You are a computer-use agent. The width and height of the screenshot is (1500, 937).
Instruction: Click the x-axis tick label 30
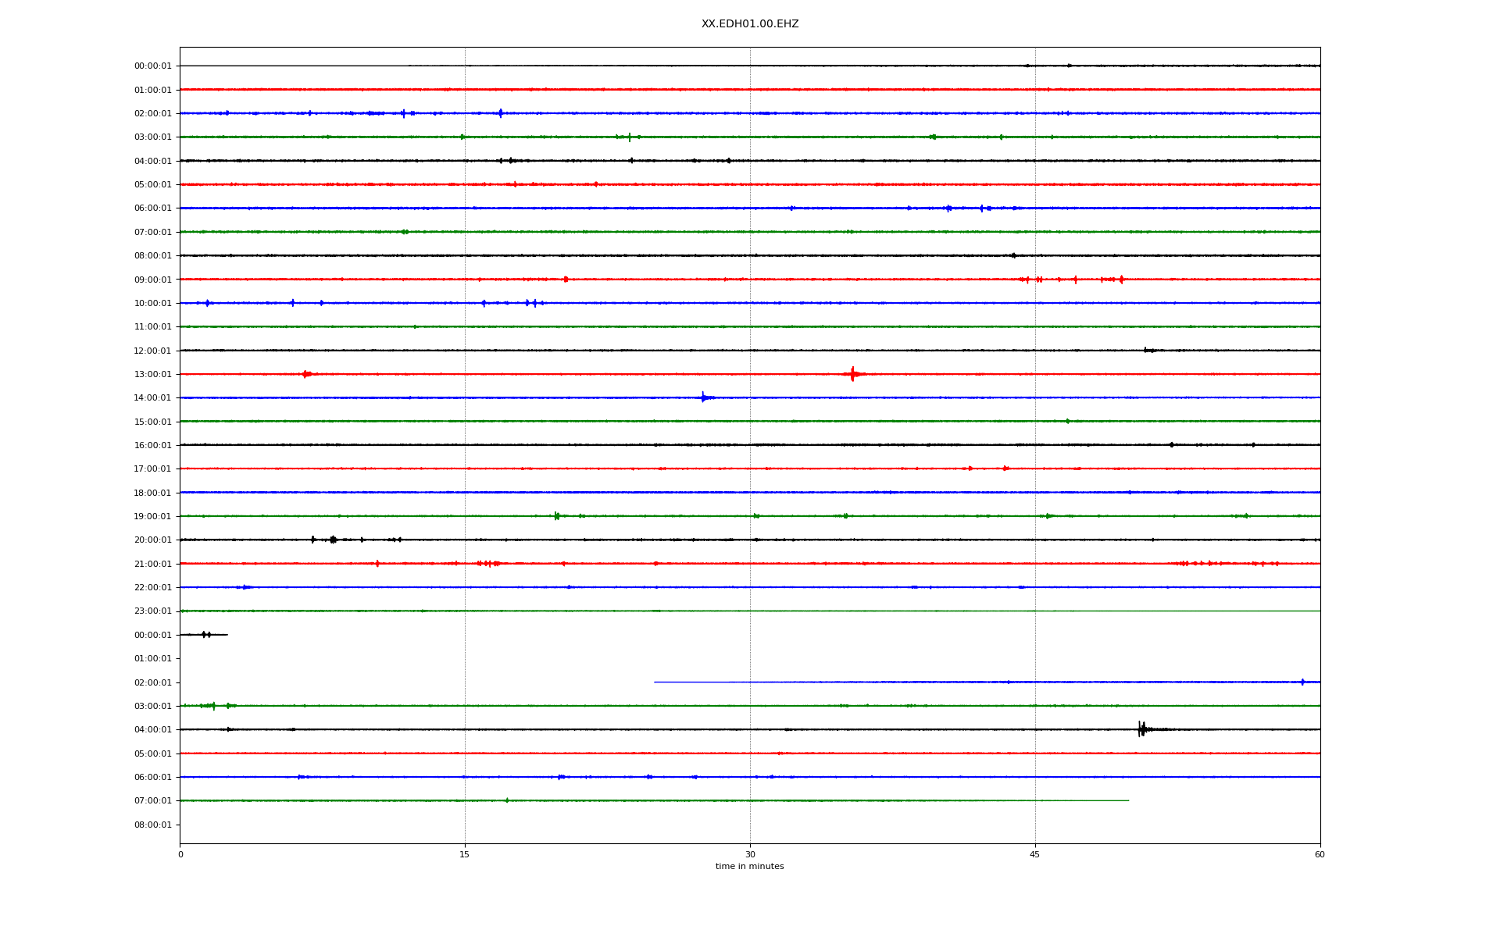click(x=750, y=854)
